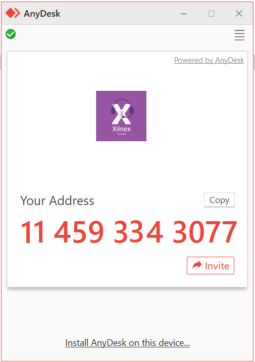Click the AnyDesk title text
This screenshot has width=255, height=362.
(x=42, y=14)
